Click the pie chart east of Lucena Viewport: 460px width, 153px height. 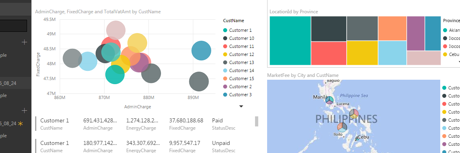click(354, 114)
